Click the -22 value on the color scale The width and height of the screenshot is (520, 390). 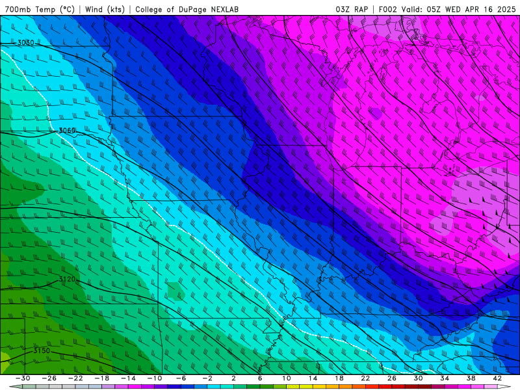coord(75,378)
